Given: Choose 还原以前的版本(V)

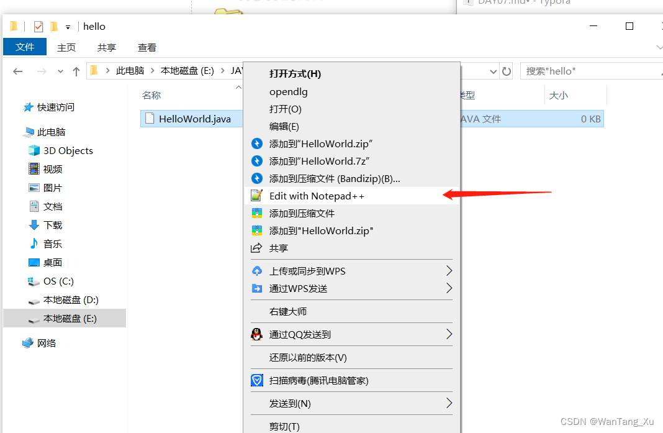Looking at the screenshot, I should click(351, 358).
